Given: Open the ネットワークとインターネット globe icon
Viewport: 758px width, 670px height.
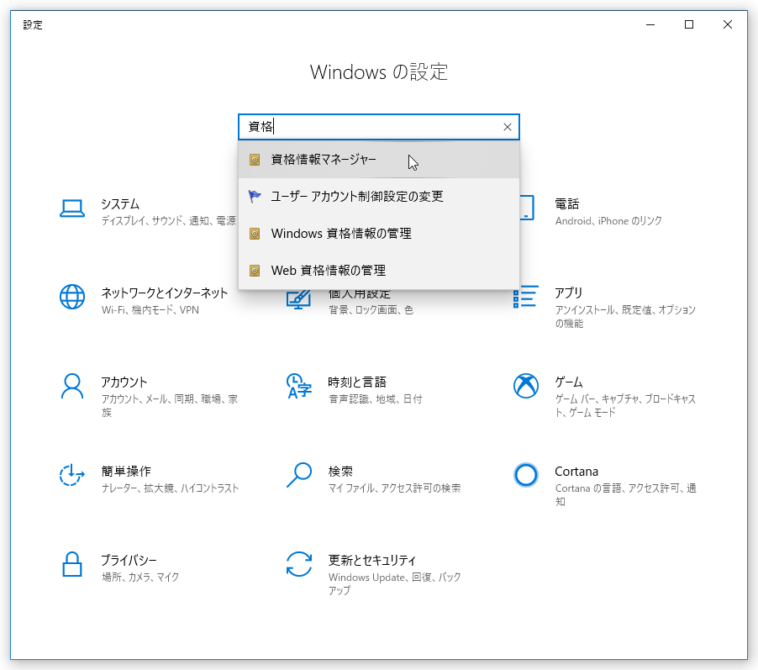Looking at the screenshot, I should [72, 297].
